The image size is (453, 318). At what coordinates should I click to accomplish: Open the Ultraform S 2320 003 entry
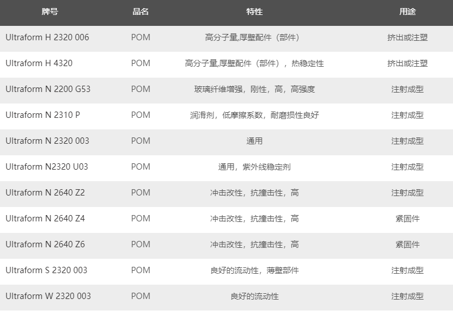point(47,270)
